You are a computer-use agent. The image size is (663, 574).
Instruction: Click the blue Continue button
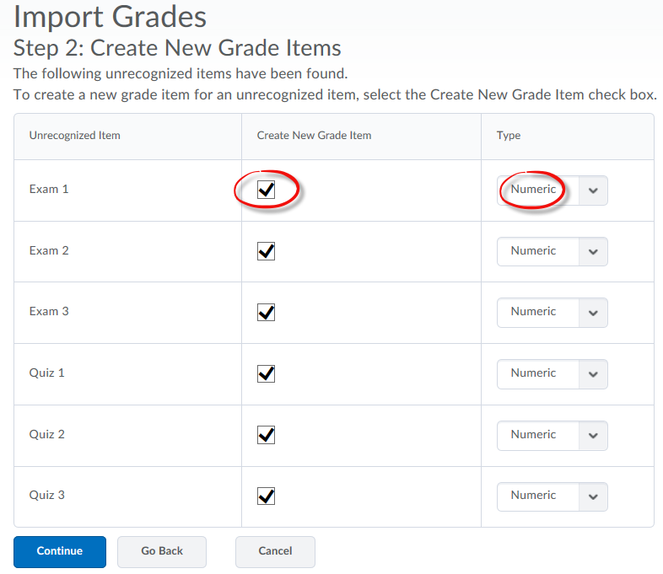pyautogui.click(x=60, y=551)
